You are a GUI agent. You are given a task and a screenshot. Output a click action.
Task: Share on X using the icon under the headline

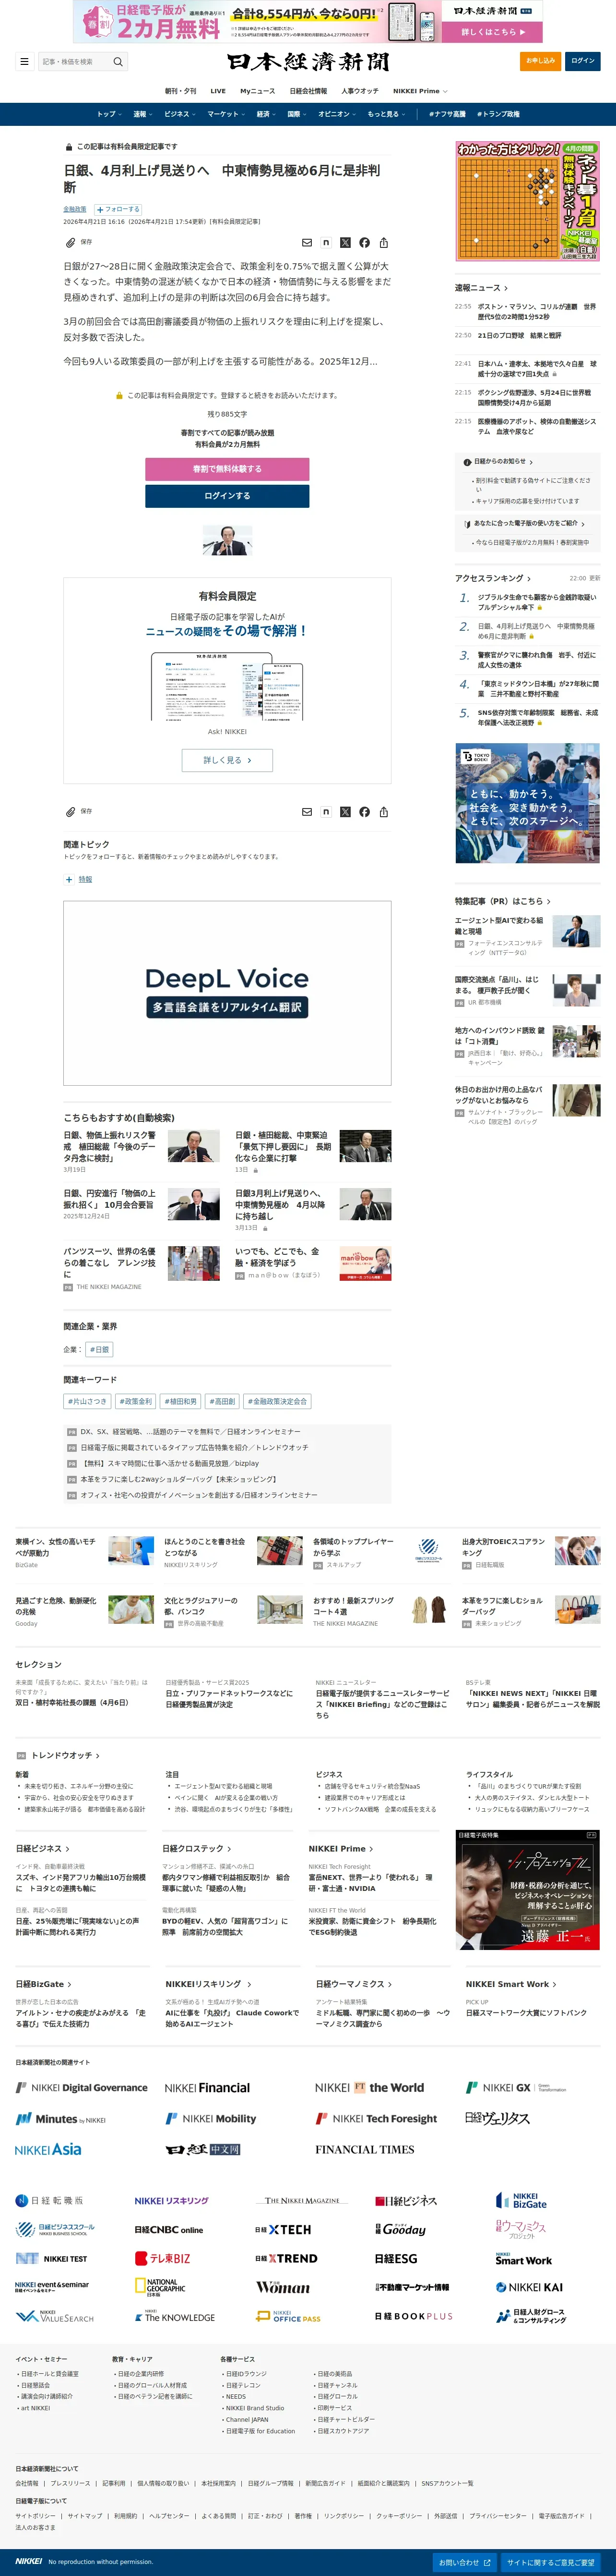[345, 242]
